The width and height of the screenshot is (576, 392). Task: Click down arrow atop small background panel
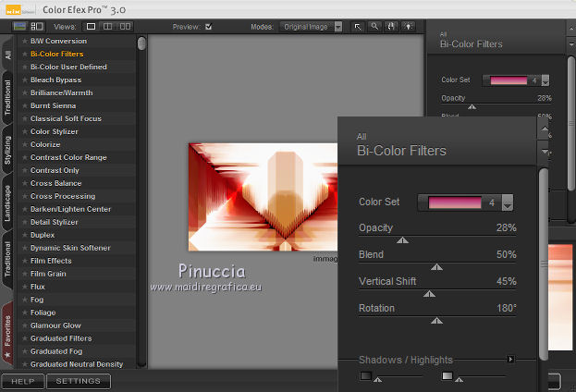[570, 44]
